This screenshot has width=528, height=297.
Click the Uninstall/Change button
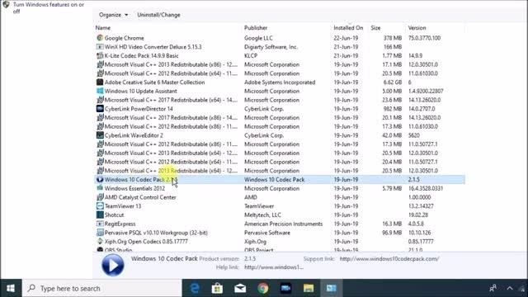pos(158,15)
